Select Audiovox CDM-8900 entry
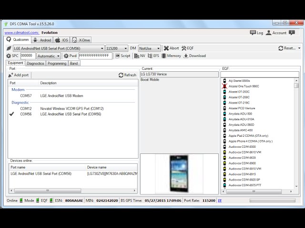The image size is (305, 228). pos(242,163)
